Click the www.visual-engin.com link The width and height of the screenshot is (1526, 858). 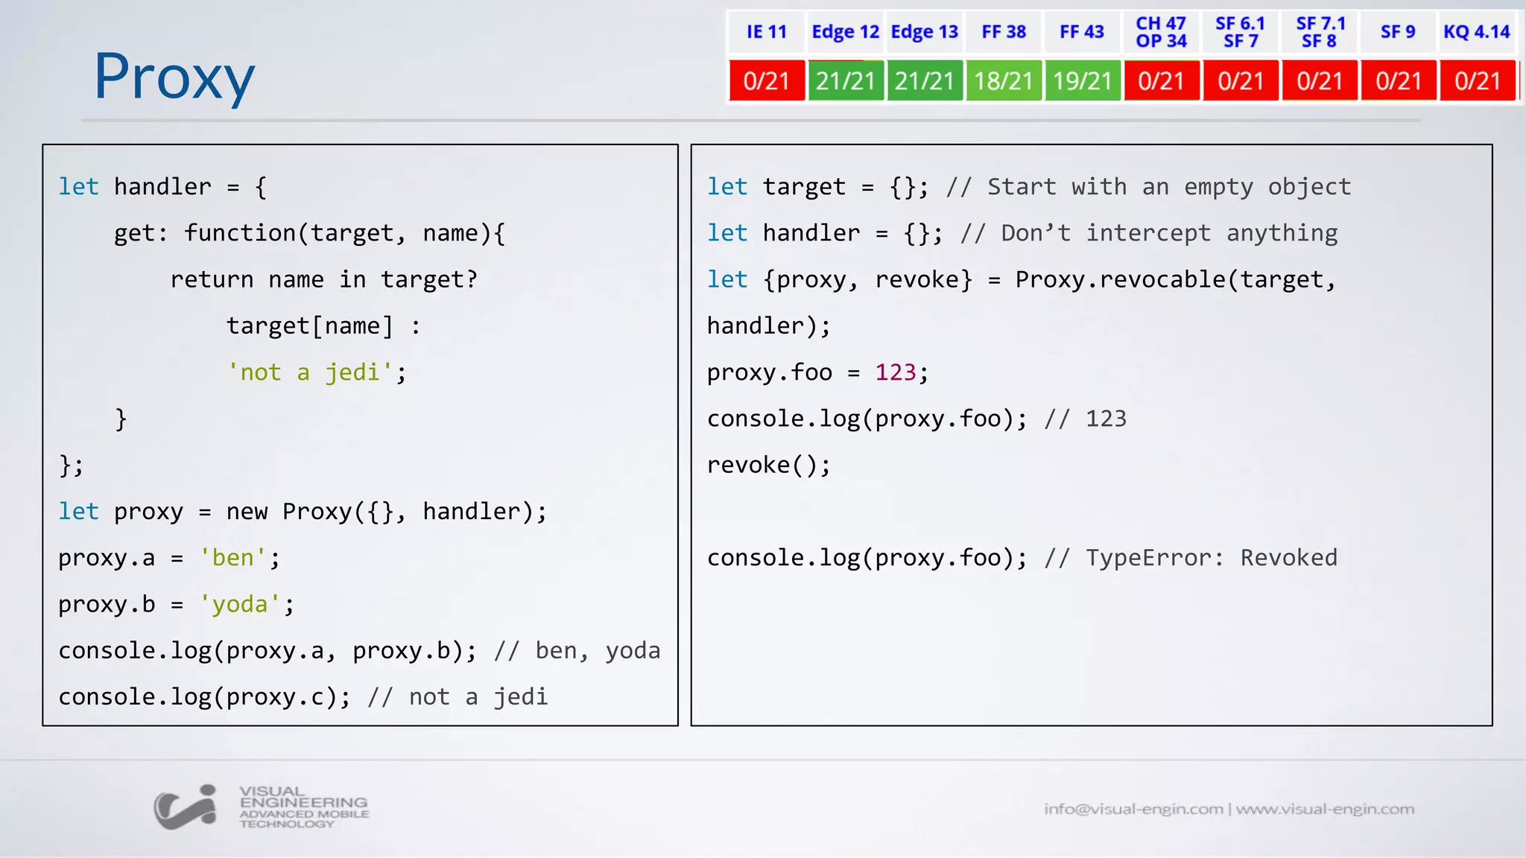pos(1325,809)
